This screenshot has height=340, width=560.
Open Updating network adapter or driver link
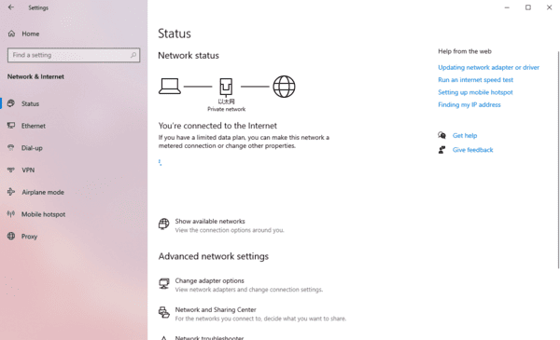[x=488, y=67]
